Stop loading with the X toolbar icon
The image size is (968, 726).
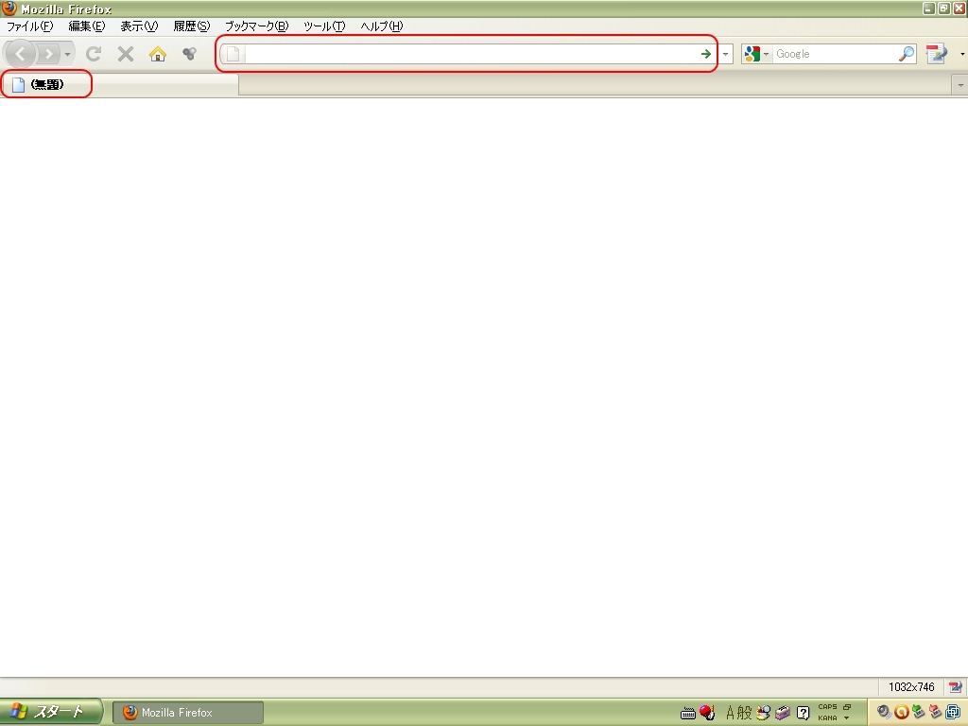point(126,54)
